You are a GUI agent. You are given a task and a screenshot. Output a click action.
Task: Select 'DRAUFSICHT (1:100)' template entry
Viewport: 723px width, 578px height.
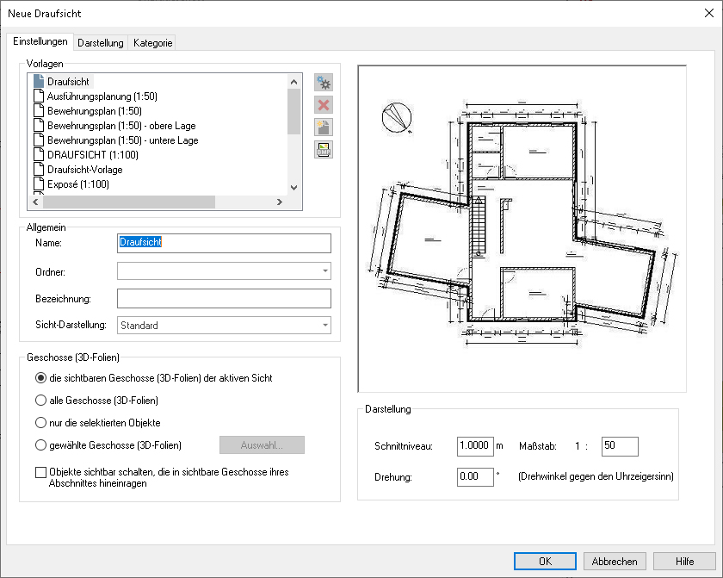(93, 155)
